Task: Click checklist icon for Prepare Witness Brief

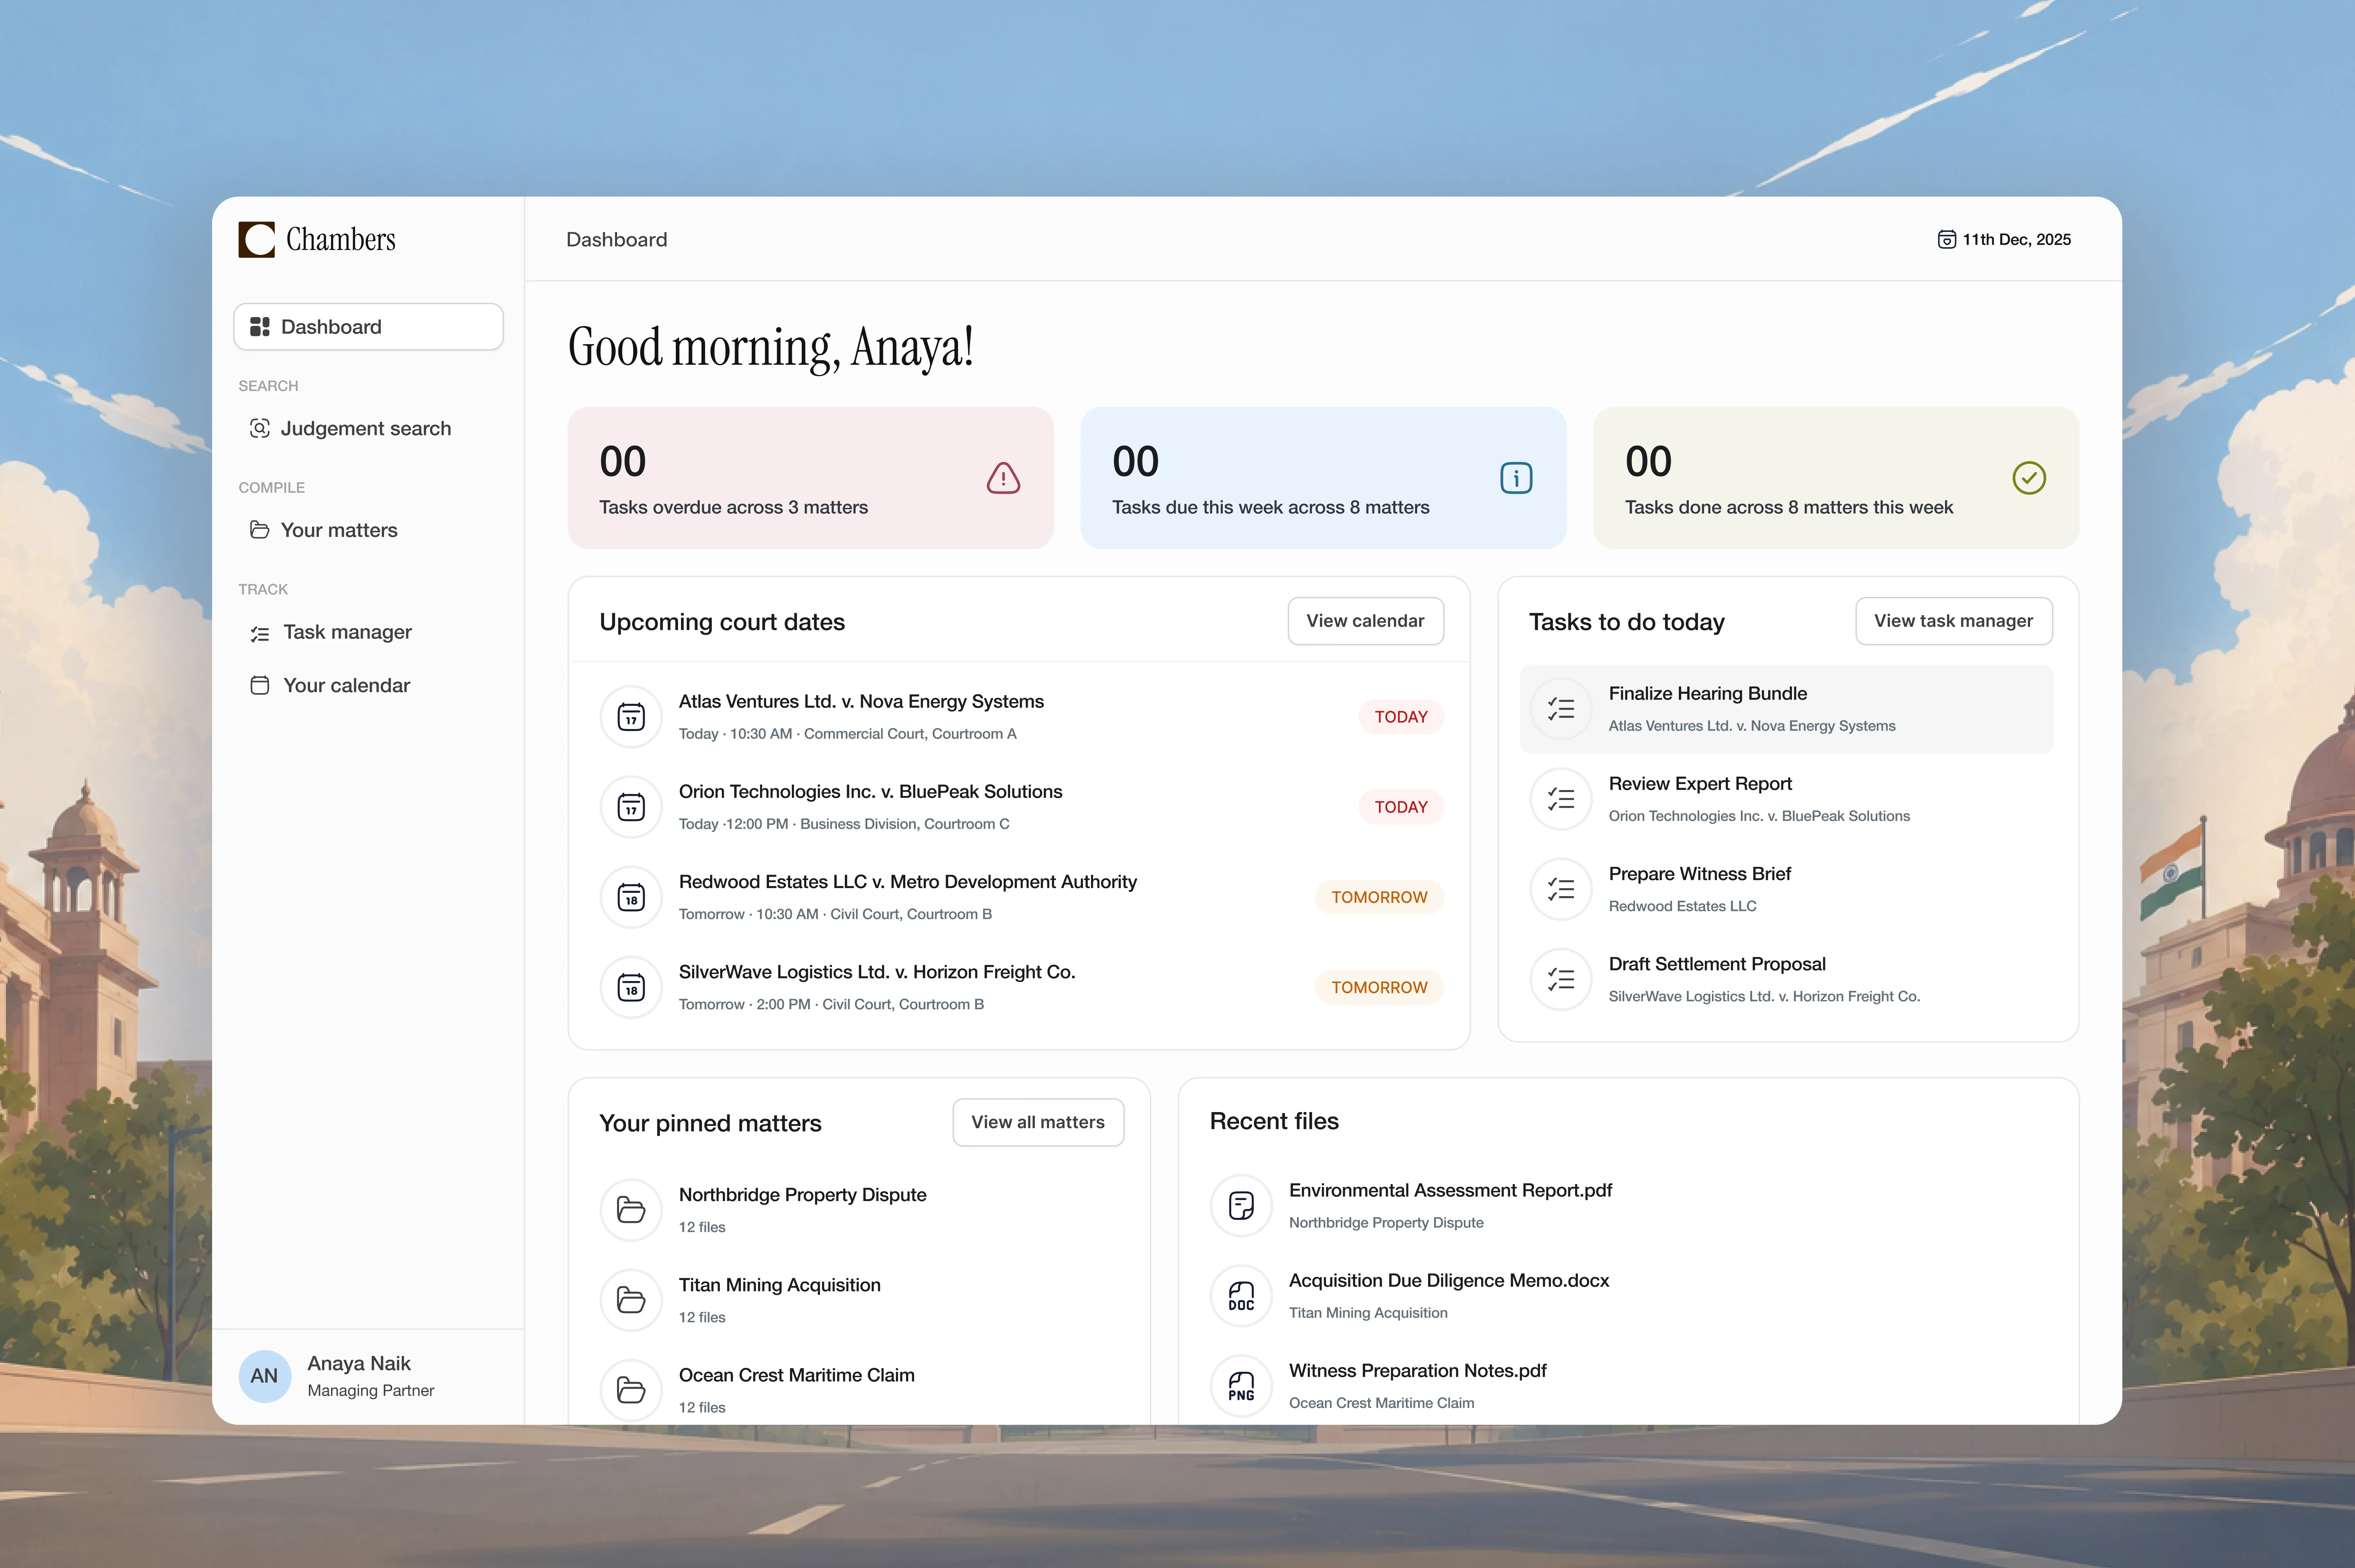Action: click(1561, 889)
